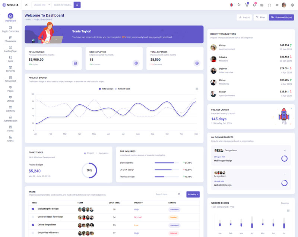
Task: Enter fullscreen using the header icon
Action: [x=269, y=5]
